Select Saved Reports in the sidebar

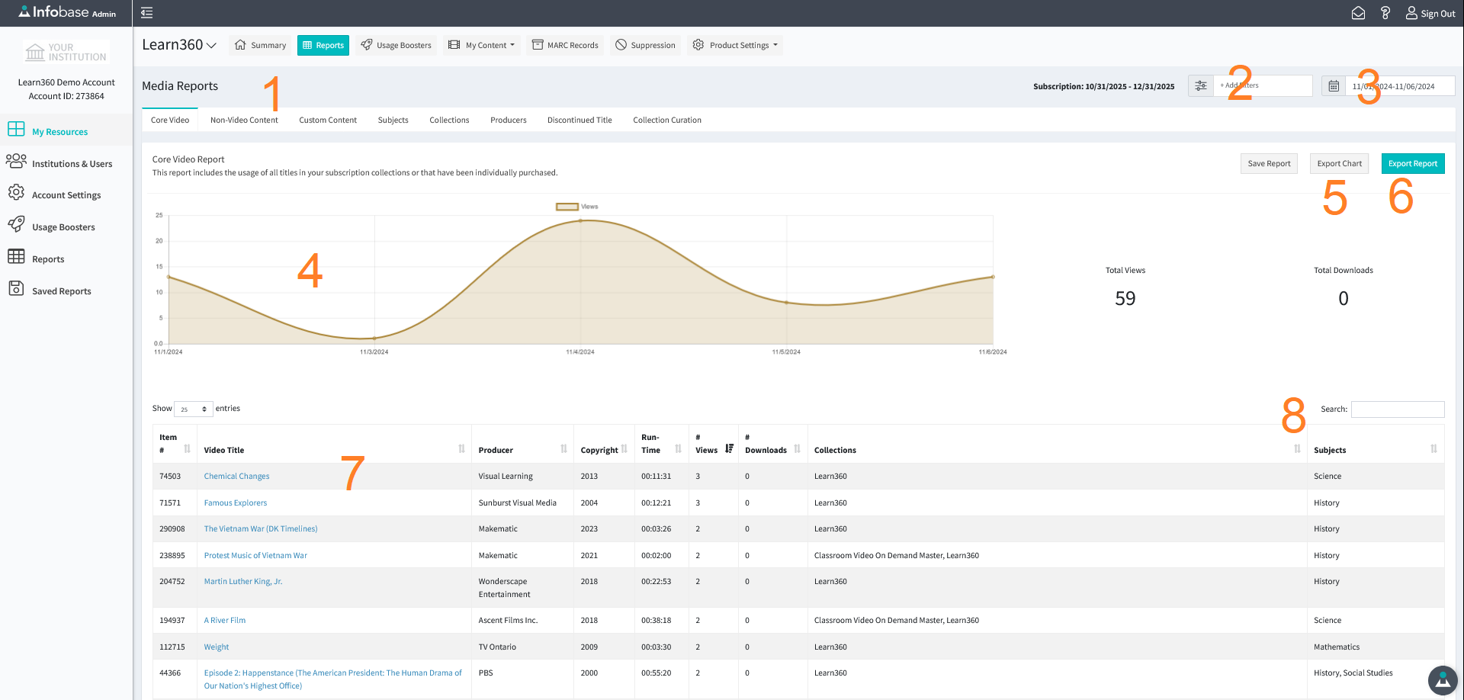click(x=62, y=291)
